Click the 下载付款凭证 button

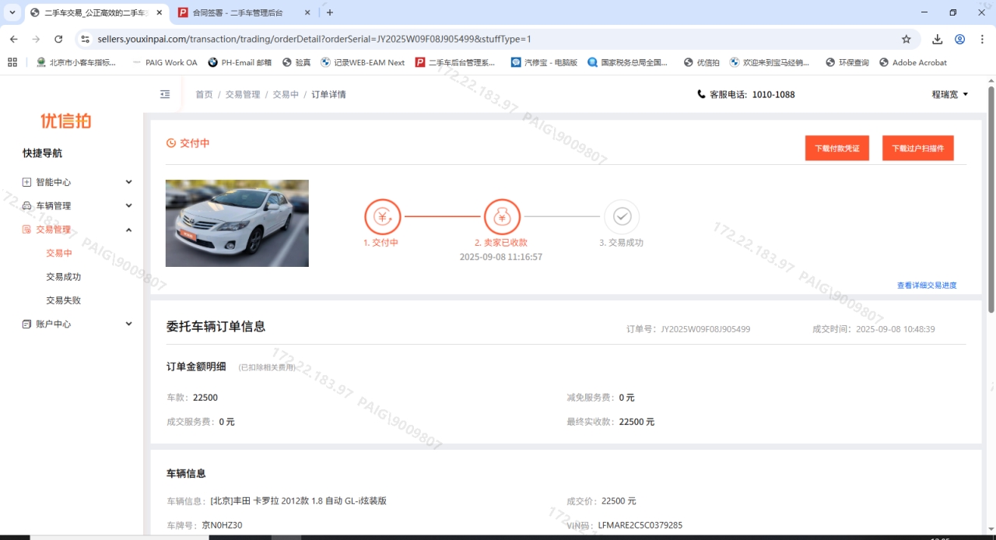tap(836, 148)
